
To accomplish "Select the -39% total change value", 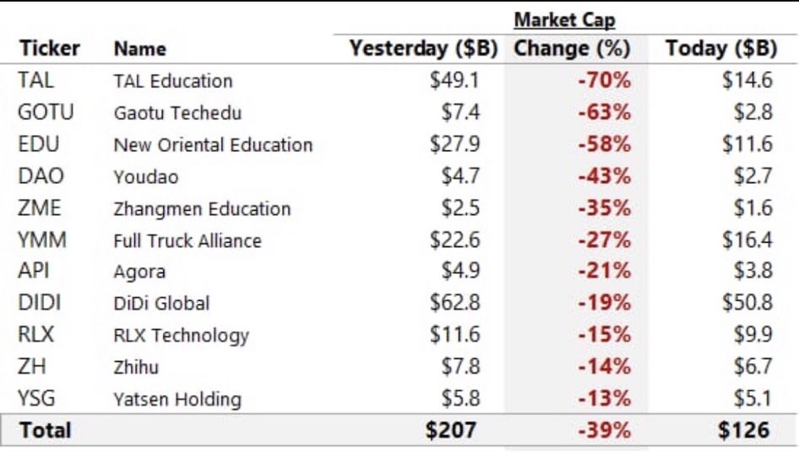I will tap(604, 430).
